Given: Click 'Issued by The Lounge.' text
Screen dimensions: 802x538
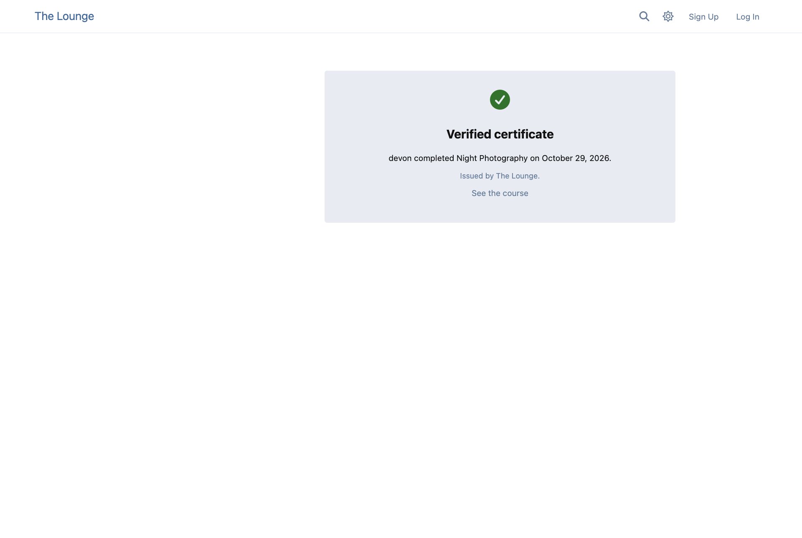Looking at the screenshot, I should (x=500, y=176).
